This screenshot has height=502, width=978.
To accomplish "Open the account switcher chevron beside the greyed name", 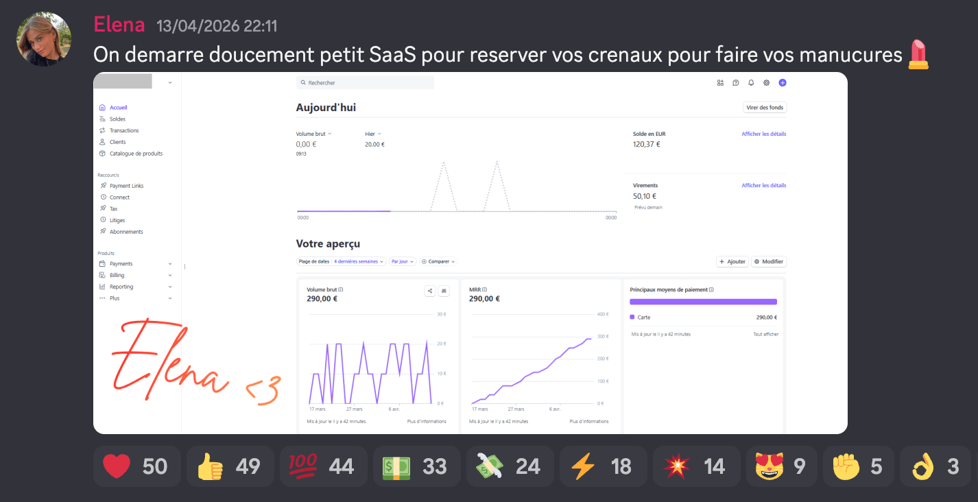I will [169, 82].
